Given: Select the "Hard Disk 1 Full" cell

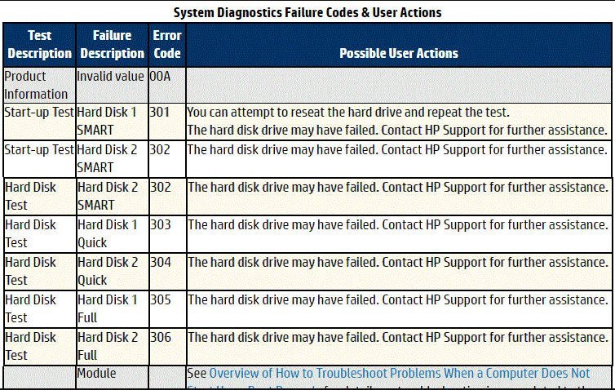Looking at the screenshot, I should pos(107,308).
